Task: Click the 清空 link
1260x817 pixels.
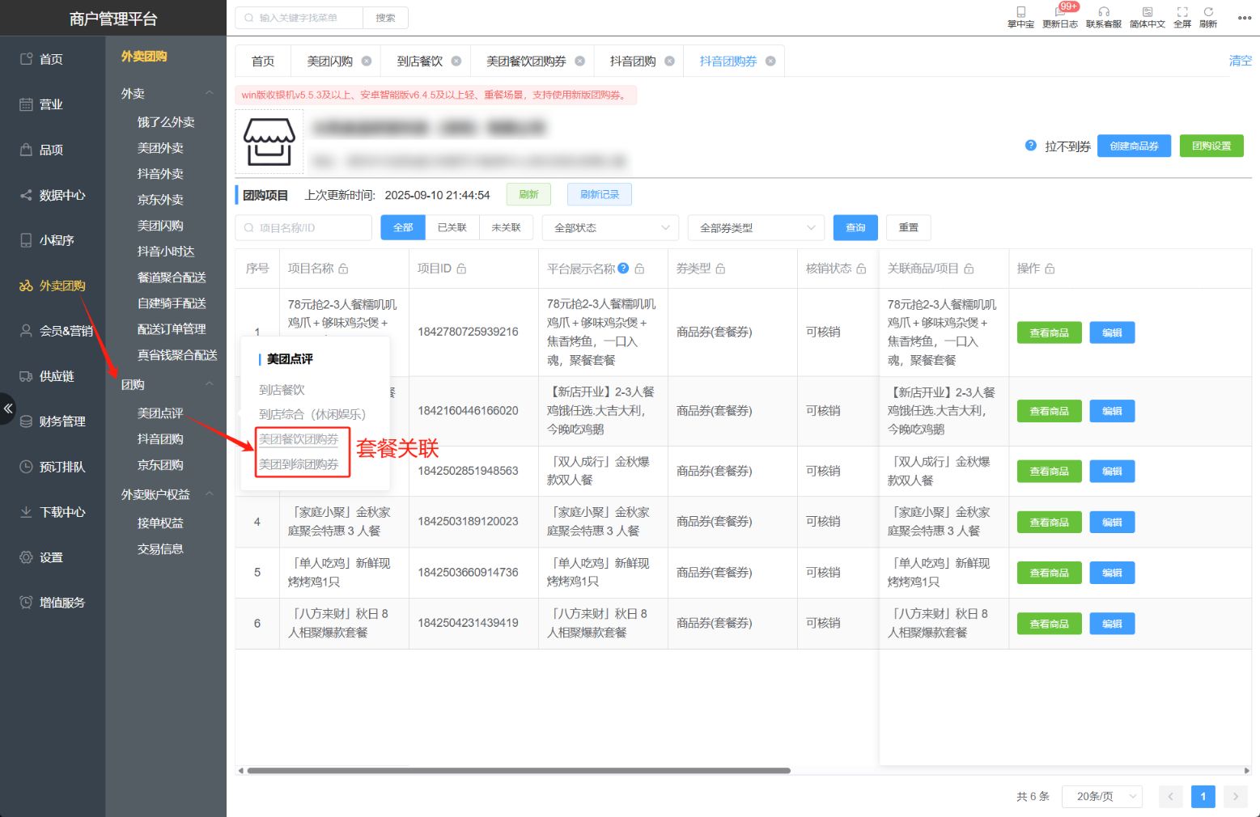Action: [1240, 61]
